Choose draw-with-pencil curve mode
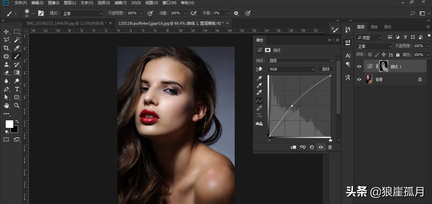This screenshot has height=204, width=432. [259, 108]
